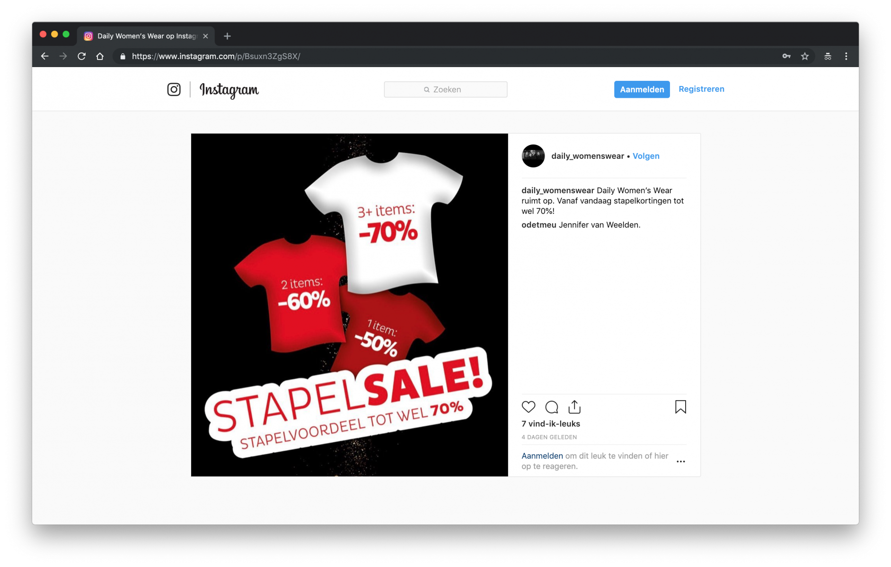
Task: Open saved passwords key icon
Action: click(x=786, y=56)
